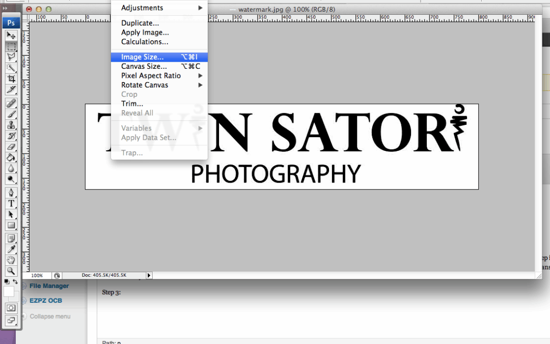Select the Crop tool
Image resolution: width=550 pixels, height=344 pixels.
point(11,78)
